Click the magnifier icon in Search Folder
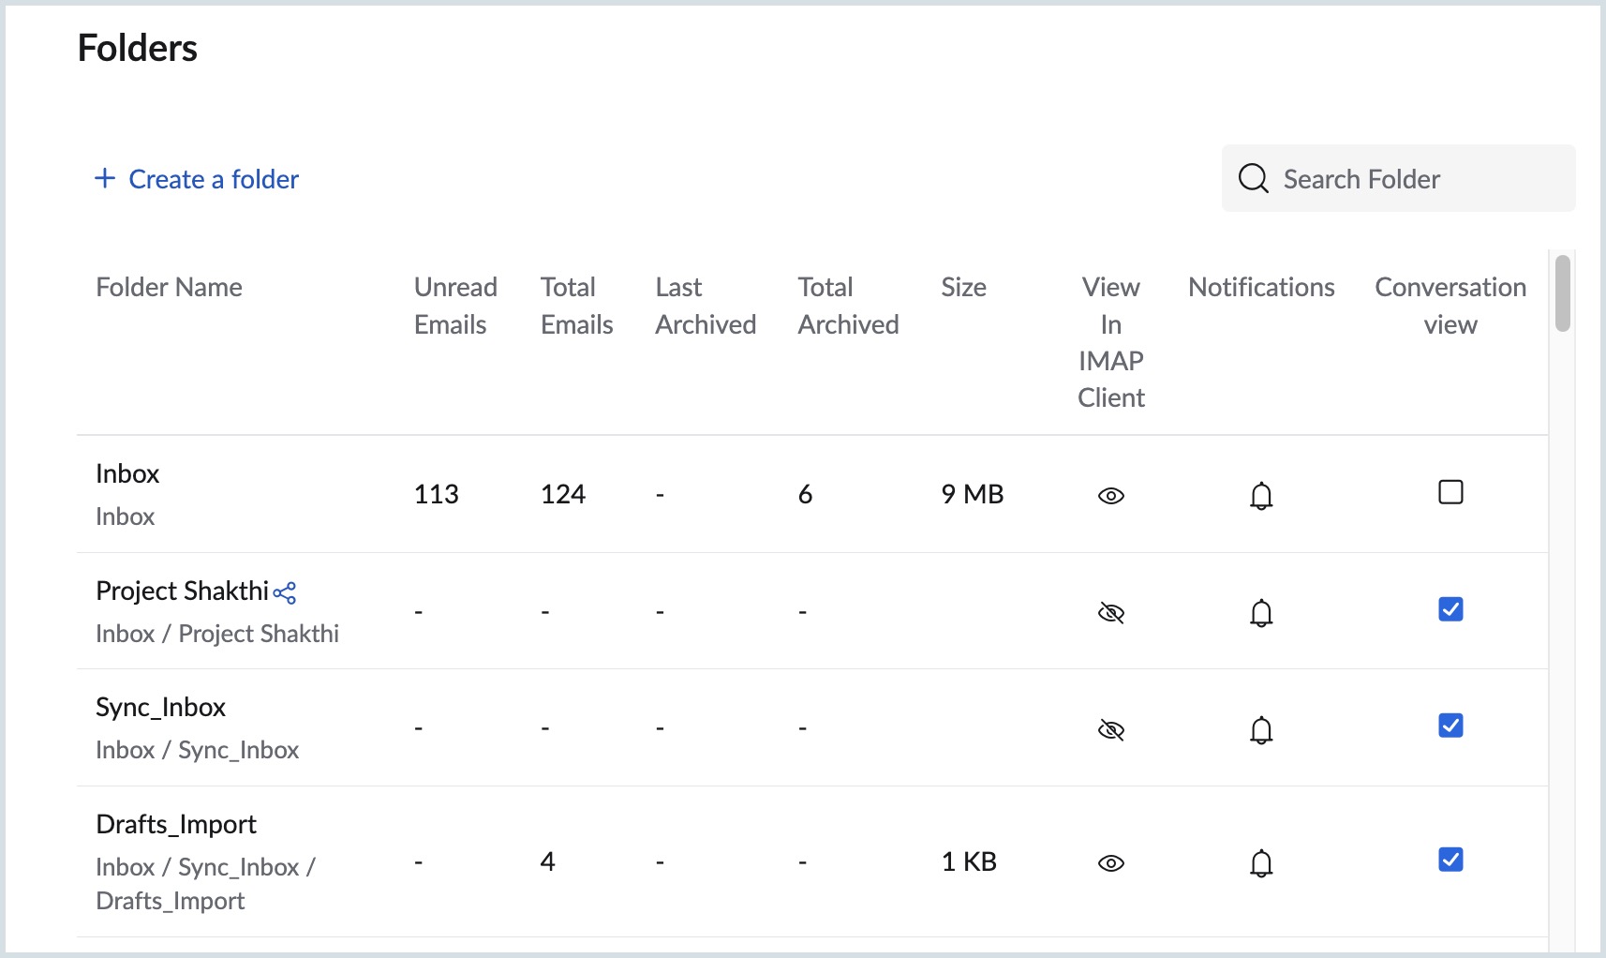Image resolution: width=1606 pixels, height=958 pixels. (x=1253, y=178)
